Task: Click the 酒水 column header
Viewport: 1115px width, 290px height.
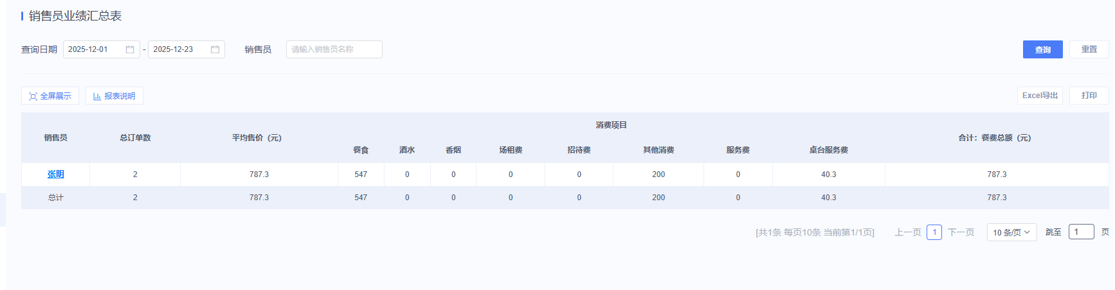Action: pyautogui.click(x=407, y=150)
